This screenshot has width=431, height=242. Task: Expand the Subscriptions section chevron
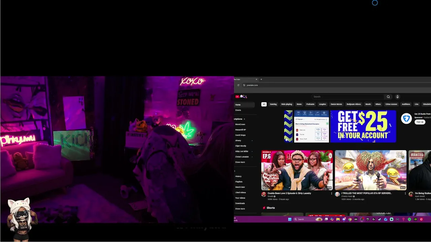click(244, 119)
